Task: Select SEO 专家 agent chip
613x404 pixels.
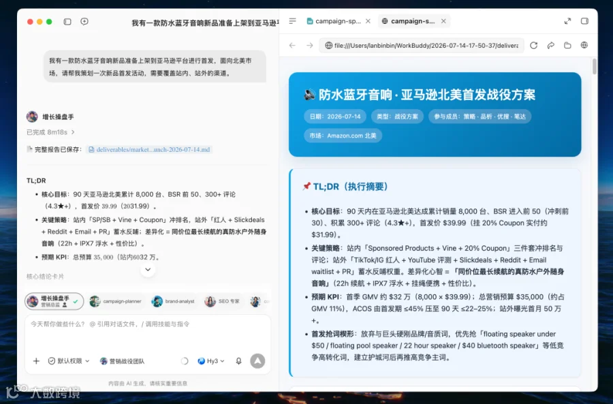Action: (221, 301)
